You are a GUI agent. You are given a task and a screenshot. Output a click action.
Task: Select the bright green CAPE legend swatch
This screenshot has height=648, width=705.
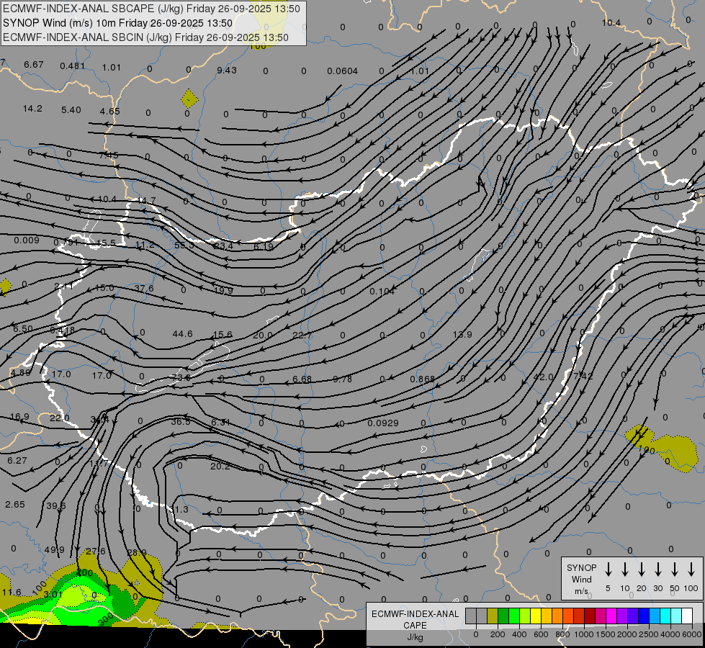pyautogui.click(x=514, y=616)
